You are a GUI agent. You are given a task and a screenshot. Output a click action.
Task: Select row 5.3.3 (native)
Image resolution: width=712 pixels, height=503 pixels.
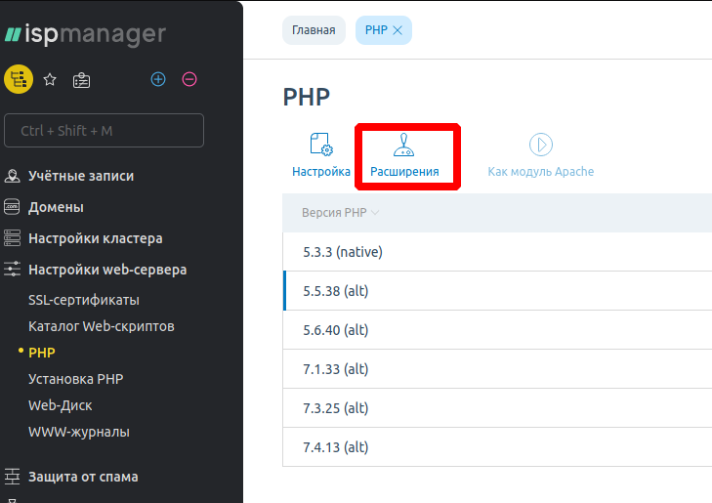point(497,252)
